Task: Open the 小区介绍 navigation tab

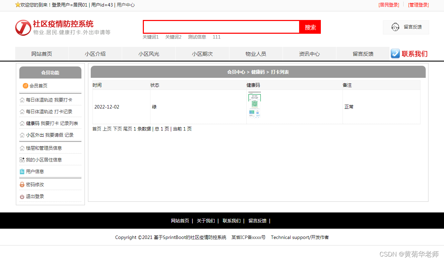Action: pos(95,54)
